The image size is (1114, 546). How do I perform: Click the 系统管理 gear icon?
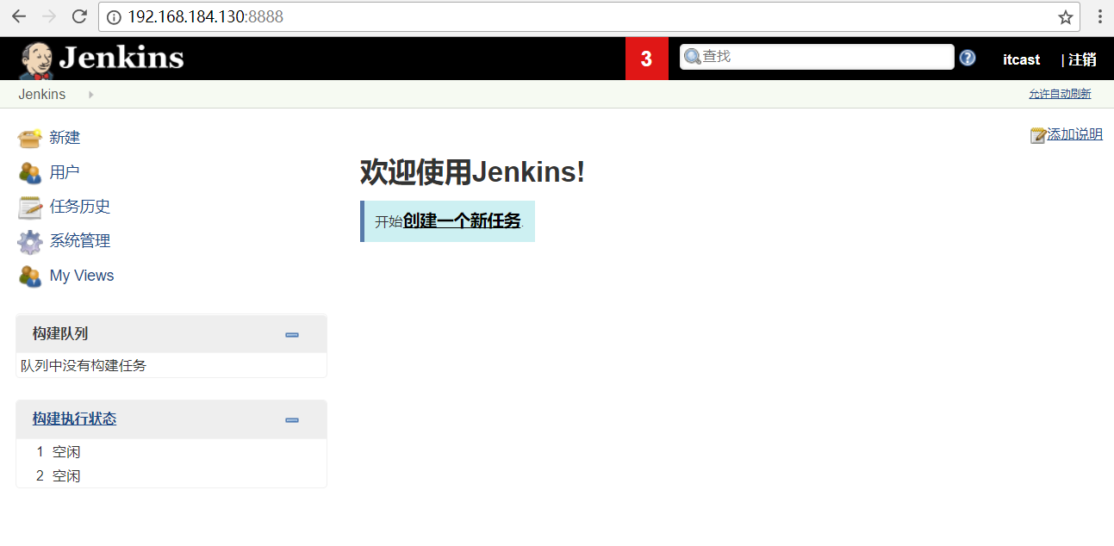[30, 242]
